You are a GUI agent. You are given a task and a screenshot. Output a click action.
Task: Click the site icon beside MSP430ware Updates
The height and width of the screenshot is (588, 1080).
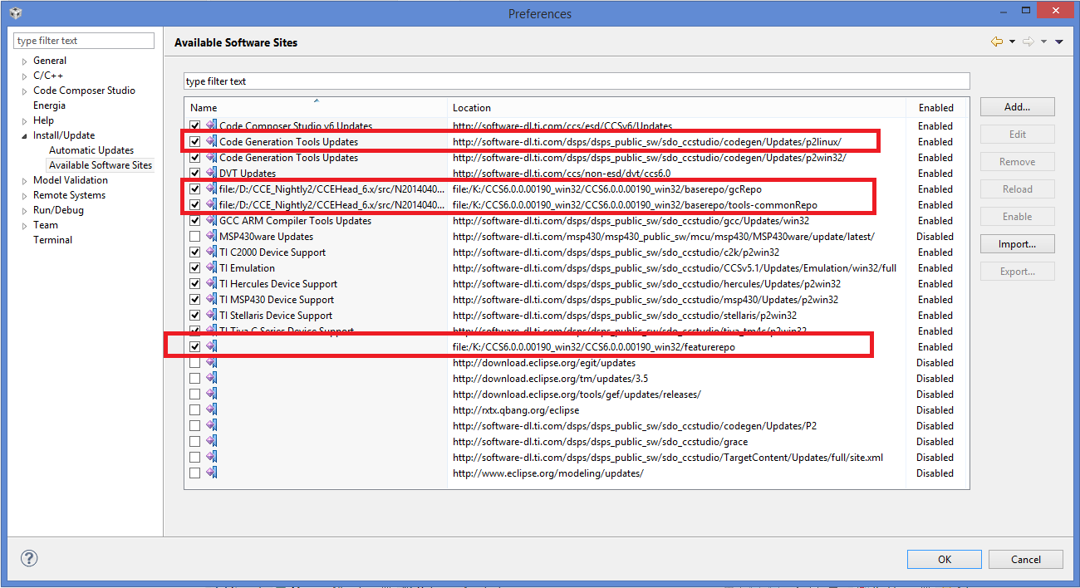point(211,236)
